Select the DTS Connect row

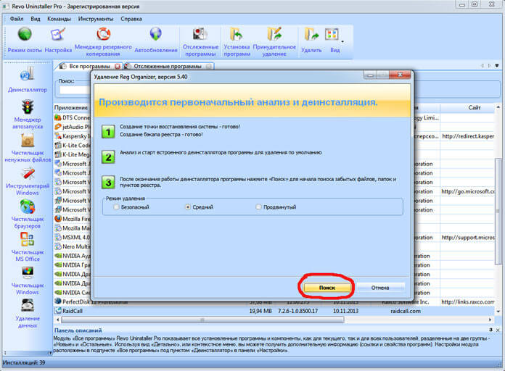pos(72,117)
